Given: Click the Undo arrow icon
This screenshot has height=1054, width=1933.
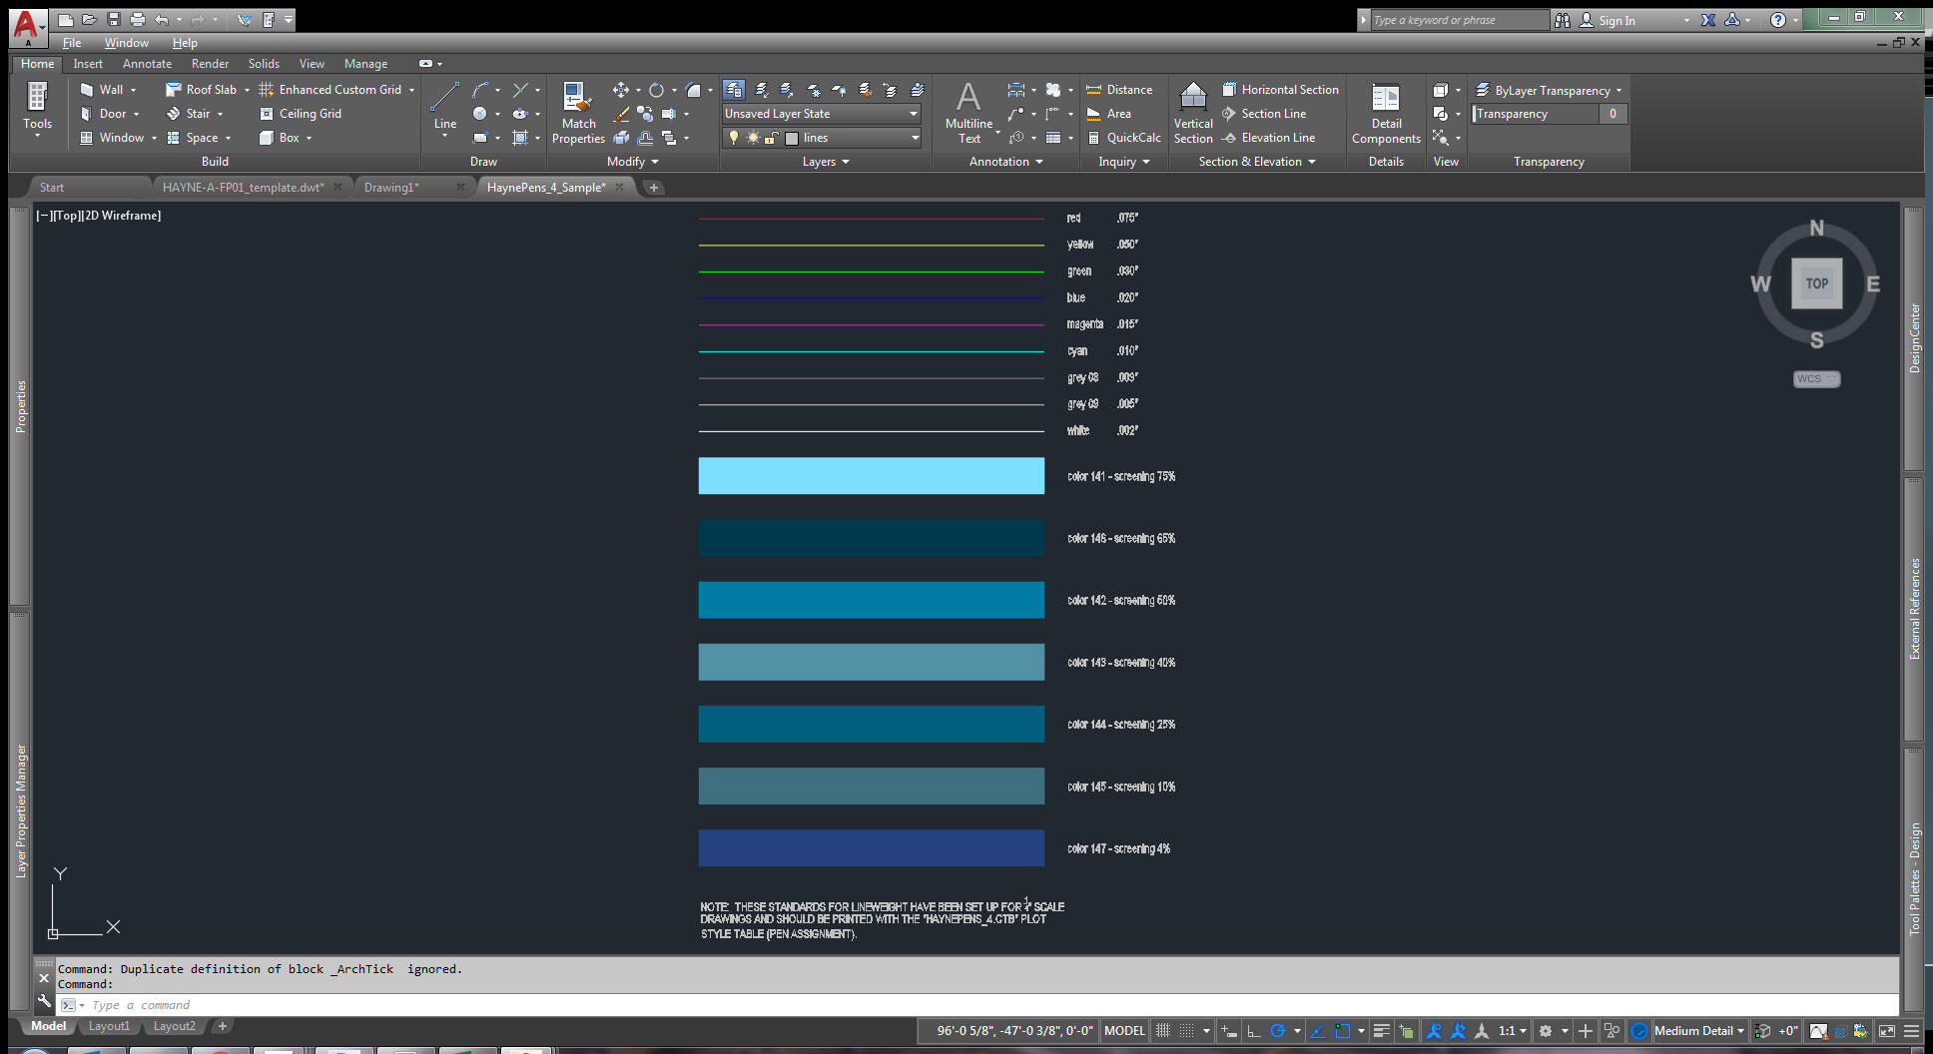Looking at the screenshot, I should pyautogui.click(x=162, y=20).
